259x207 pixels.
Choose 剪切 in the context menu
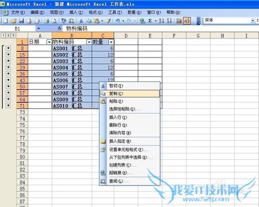[x=129, y=86]
